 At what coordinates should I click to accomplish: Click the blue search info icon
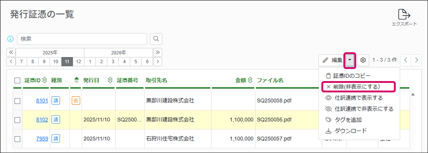pyautogui.click(x=11, y=39)
